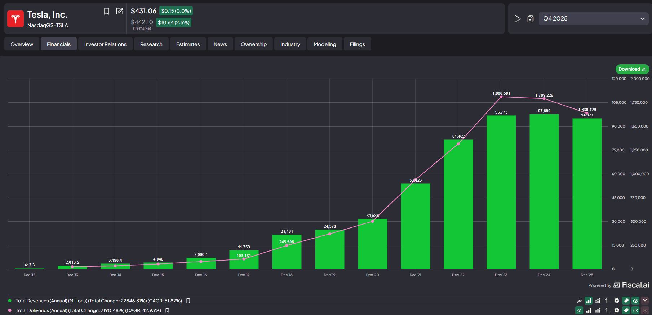Click the green Download button

click(x=632, y=69)
